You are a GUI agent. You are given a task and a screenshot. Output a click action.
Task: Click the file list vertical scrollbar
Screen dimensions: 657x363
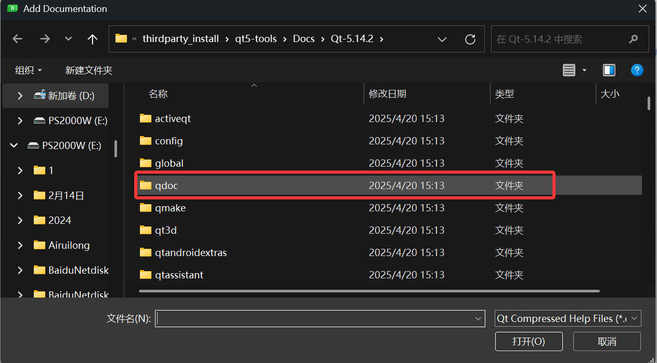pos(649,103)
